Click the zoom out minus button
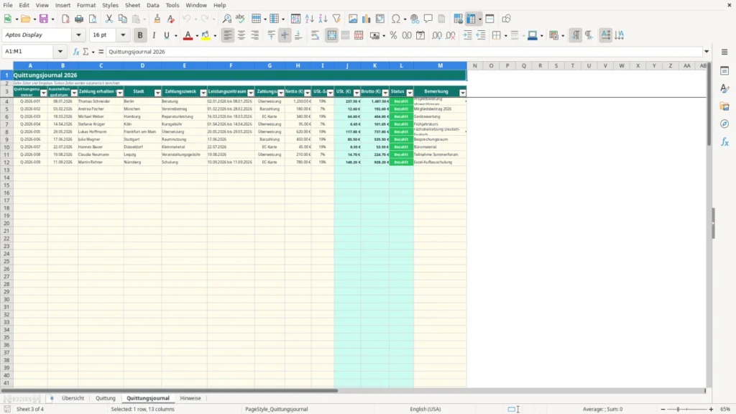 pos(663,409)
